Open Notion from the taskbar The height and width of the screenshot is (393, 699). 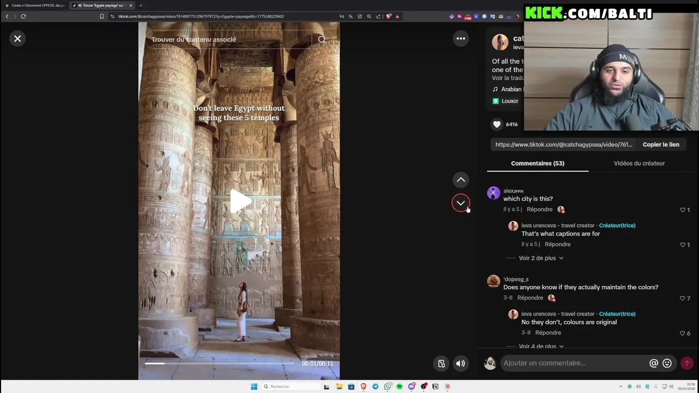point(435,386)
